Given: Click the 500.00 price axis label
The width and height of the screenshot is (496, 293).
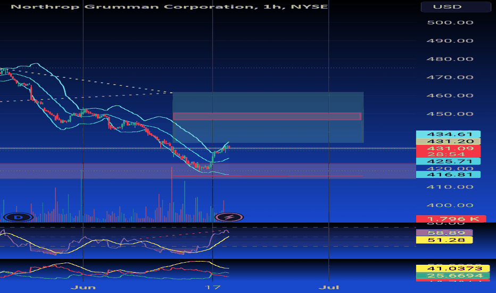Looking at the screenshot, I should coord(450,22).
